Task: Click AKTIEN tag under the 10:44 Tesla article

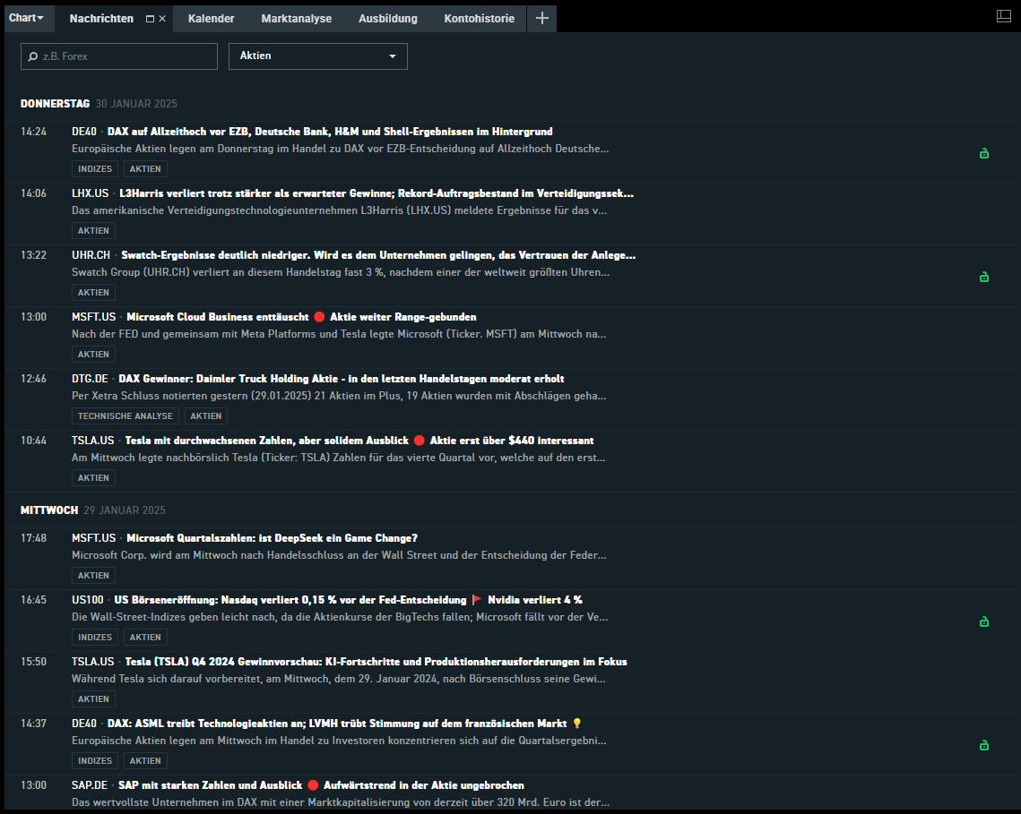Action: point(94,478)
